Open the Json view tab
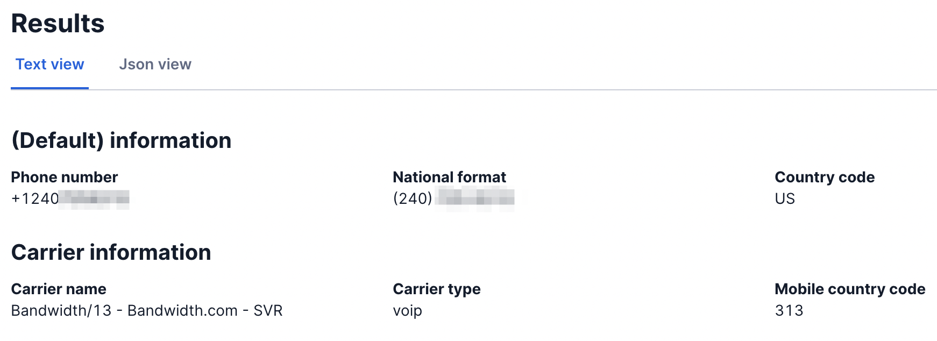Viewport: 937px width, 341px height. (155, 65)
